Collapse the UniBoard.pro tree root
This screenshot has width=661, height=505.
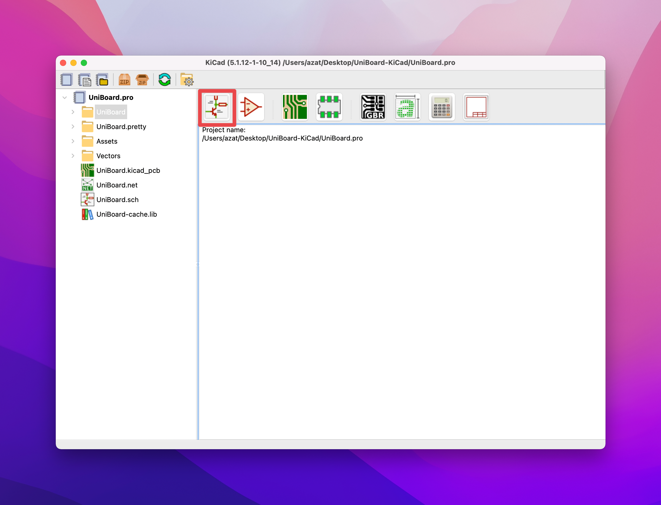(65, 98)
